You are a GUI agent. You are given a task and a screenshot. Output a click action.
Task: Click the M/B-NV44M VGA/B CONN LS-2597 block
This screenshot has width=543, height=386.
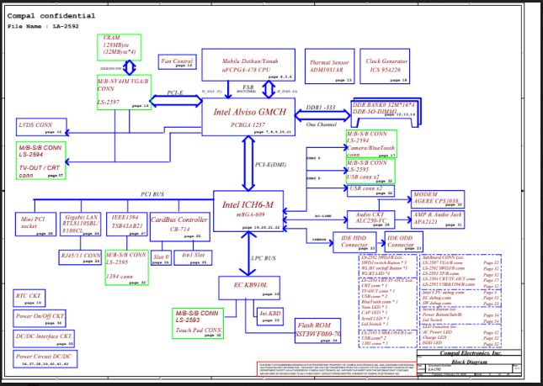pos(124,93)
